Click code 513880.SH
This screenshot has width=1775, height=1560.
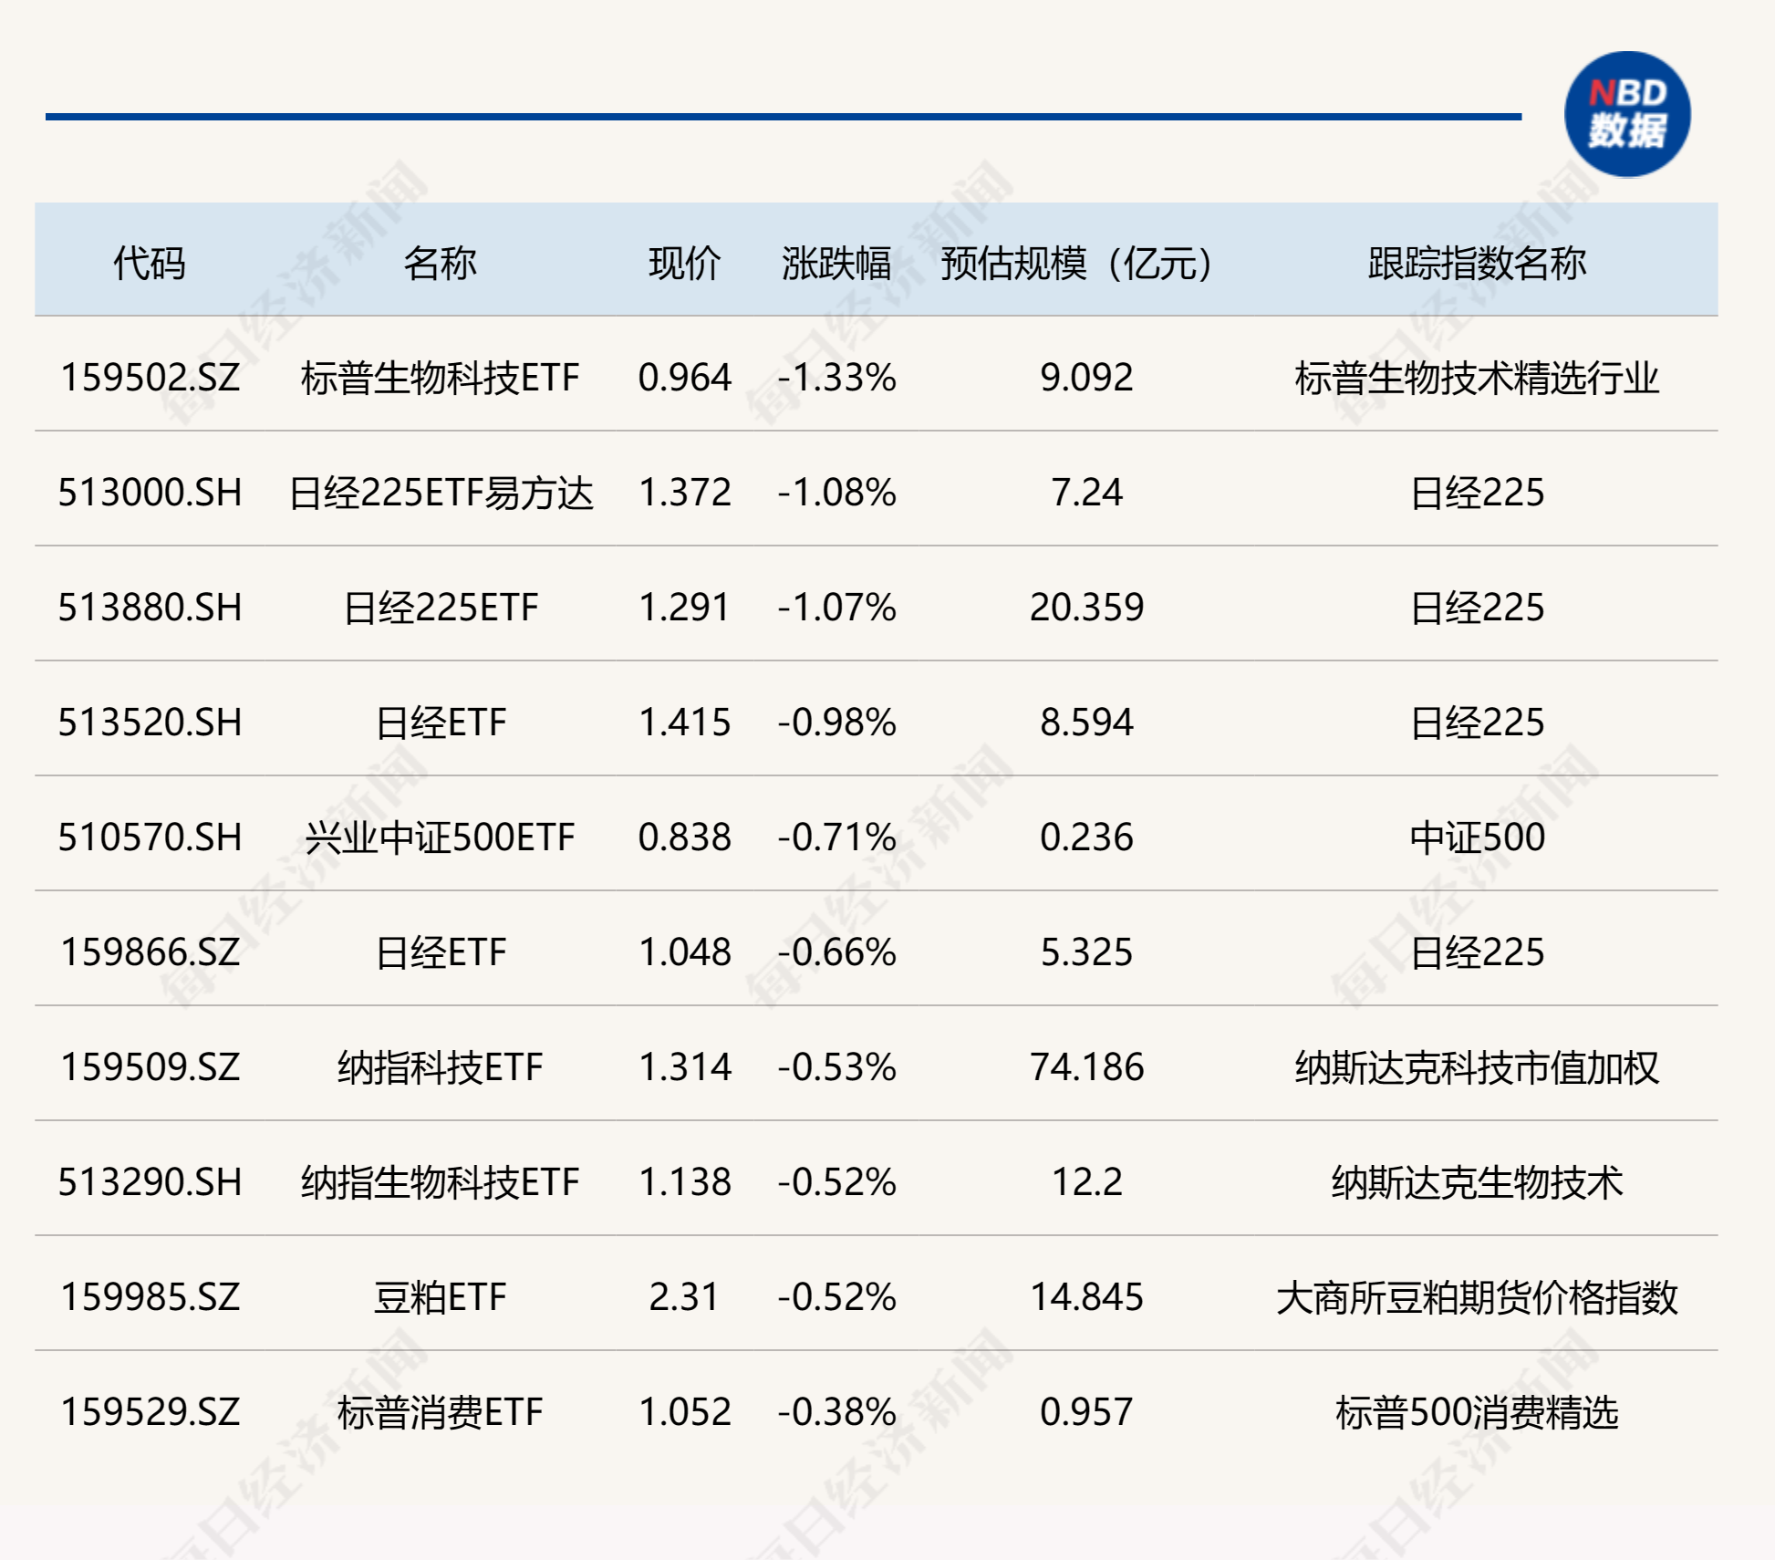pyautogui.click(x=151, y=608)
